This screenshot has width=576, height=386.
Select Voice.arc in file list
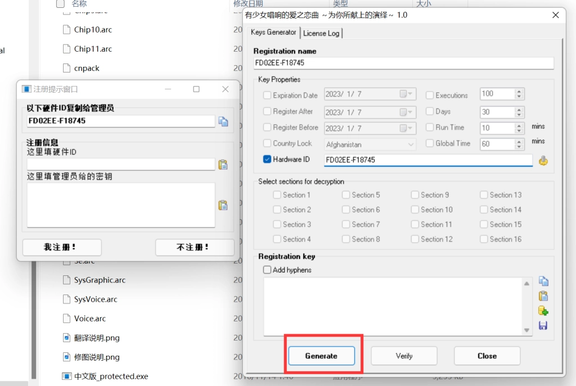tap(89, 319)
